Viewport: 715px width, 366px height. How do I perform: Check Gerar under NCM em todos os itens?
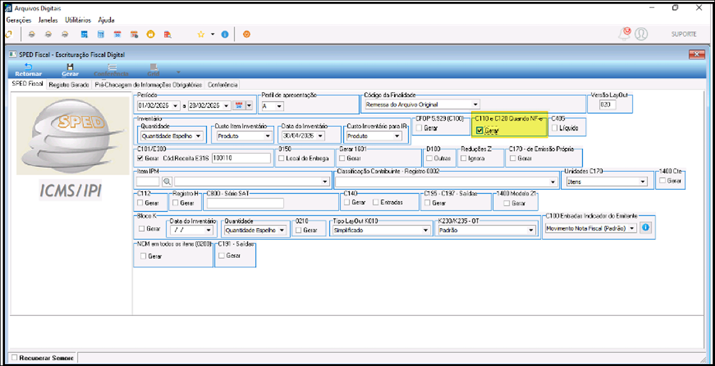click(144, 257)
